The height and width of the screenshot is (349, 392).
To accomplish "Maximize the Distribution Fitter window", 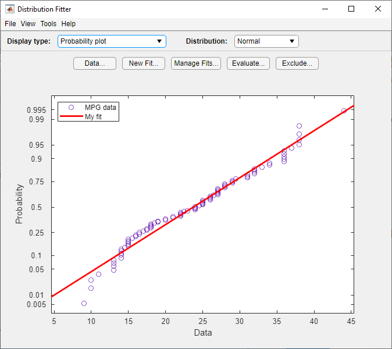I will (351, 9).
